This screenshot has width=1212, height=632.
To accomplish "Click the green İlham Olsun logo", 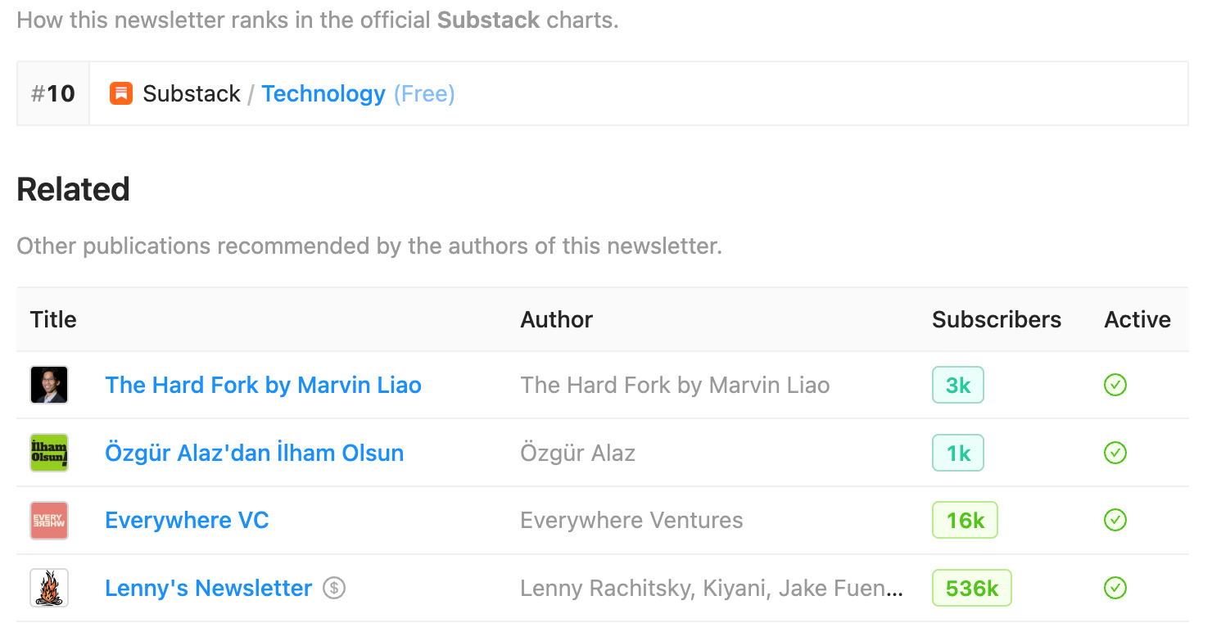I will pos(49,453).
